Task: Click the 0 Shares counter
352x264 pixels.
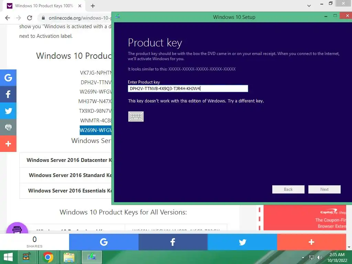Action: (34, 242)
